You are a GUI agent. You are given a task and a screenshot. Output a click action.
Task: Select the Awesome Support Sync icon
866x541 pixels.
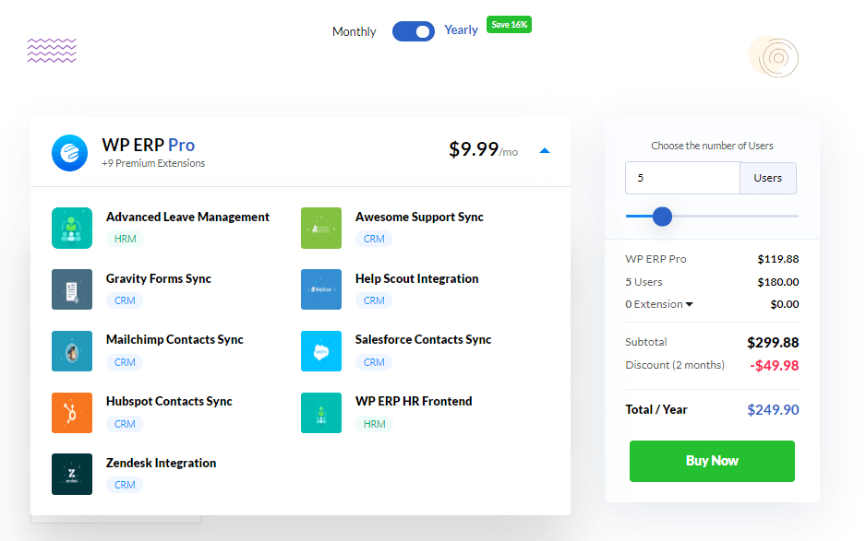[321, 228]
